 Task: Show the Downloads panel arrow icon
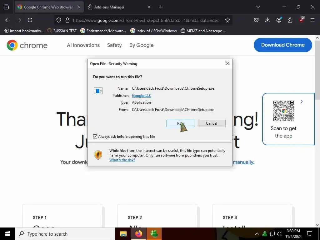pos(267,20)
